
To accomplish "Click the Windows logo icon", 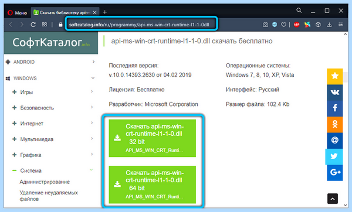I will click(x=8, y=78).
